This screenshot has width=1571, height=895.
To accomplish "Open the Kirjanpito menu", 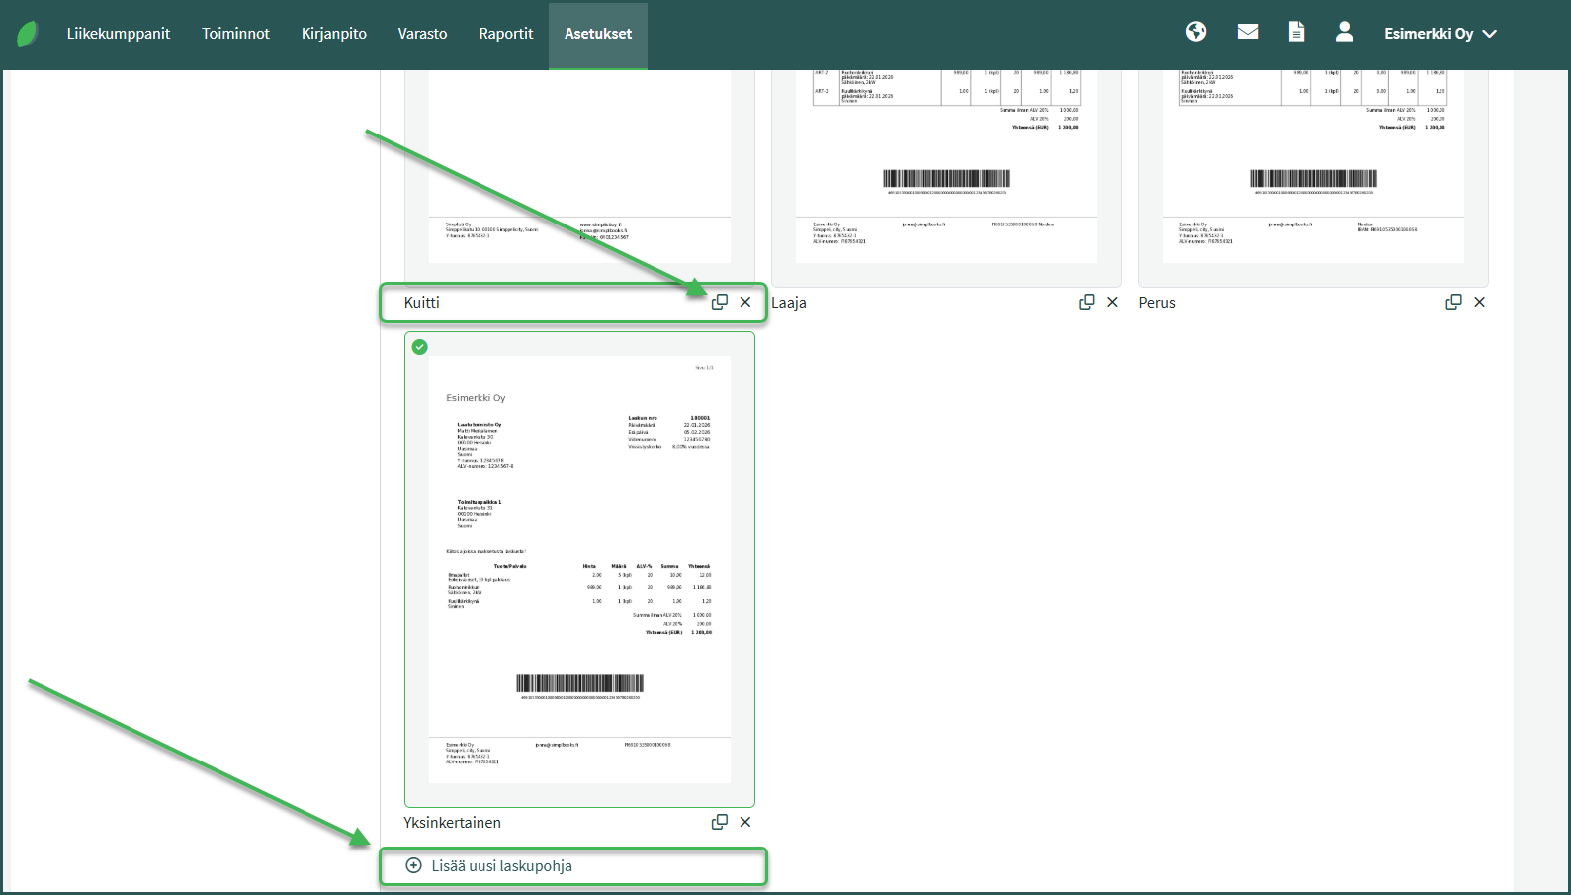I will click(334, 34).
